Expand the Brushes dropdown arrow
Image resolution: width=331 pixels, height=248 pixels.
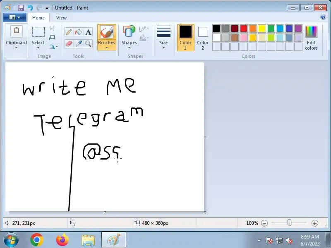107,48
